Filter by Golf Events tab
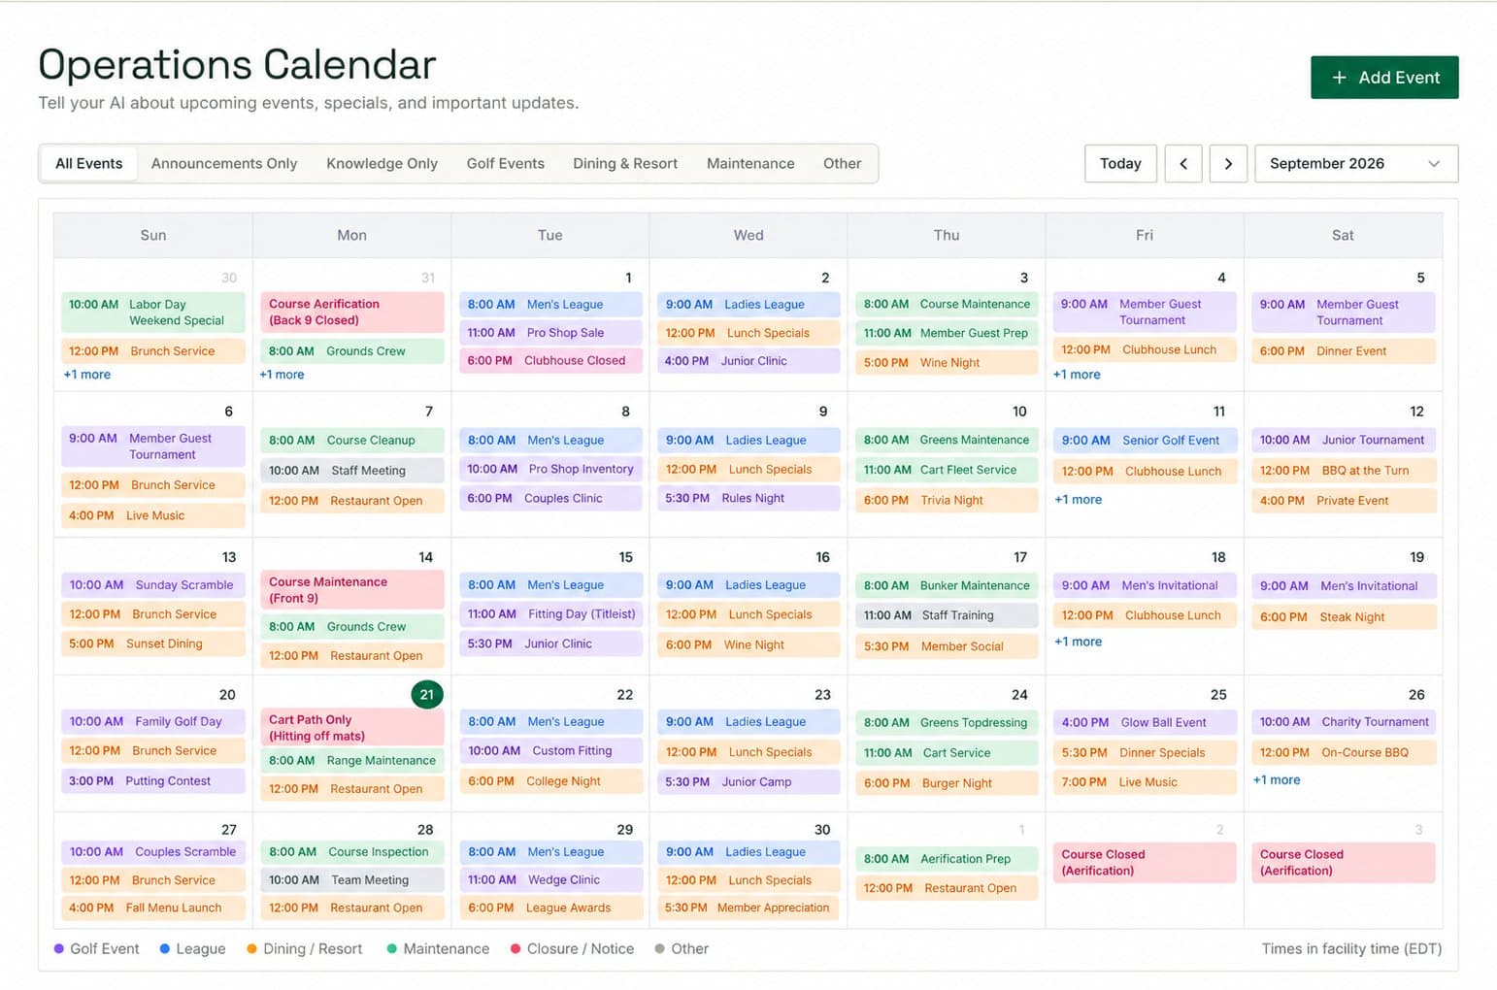This screenshot has width=1497, height=990. [x=505, y=164]
